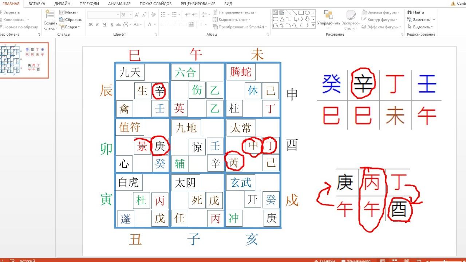The image size is (466, 262).
Task: Open Эффекты фигуры shape effects
Action: (381, 27)
